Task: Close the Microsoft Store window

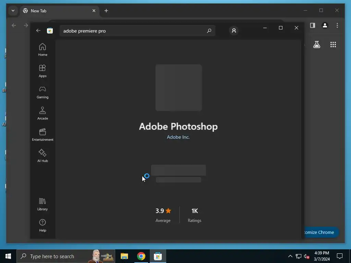Action: pos(296,28)
